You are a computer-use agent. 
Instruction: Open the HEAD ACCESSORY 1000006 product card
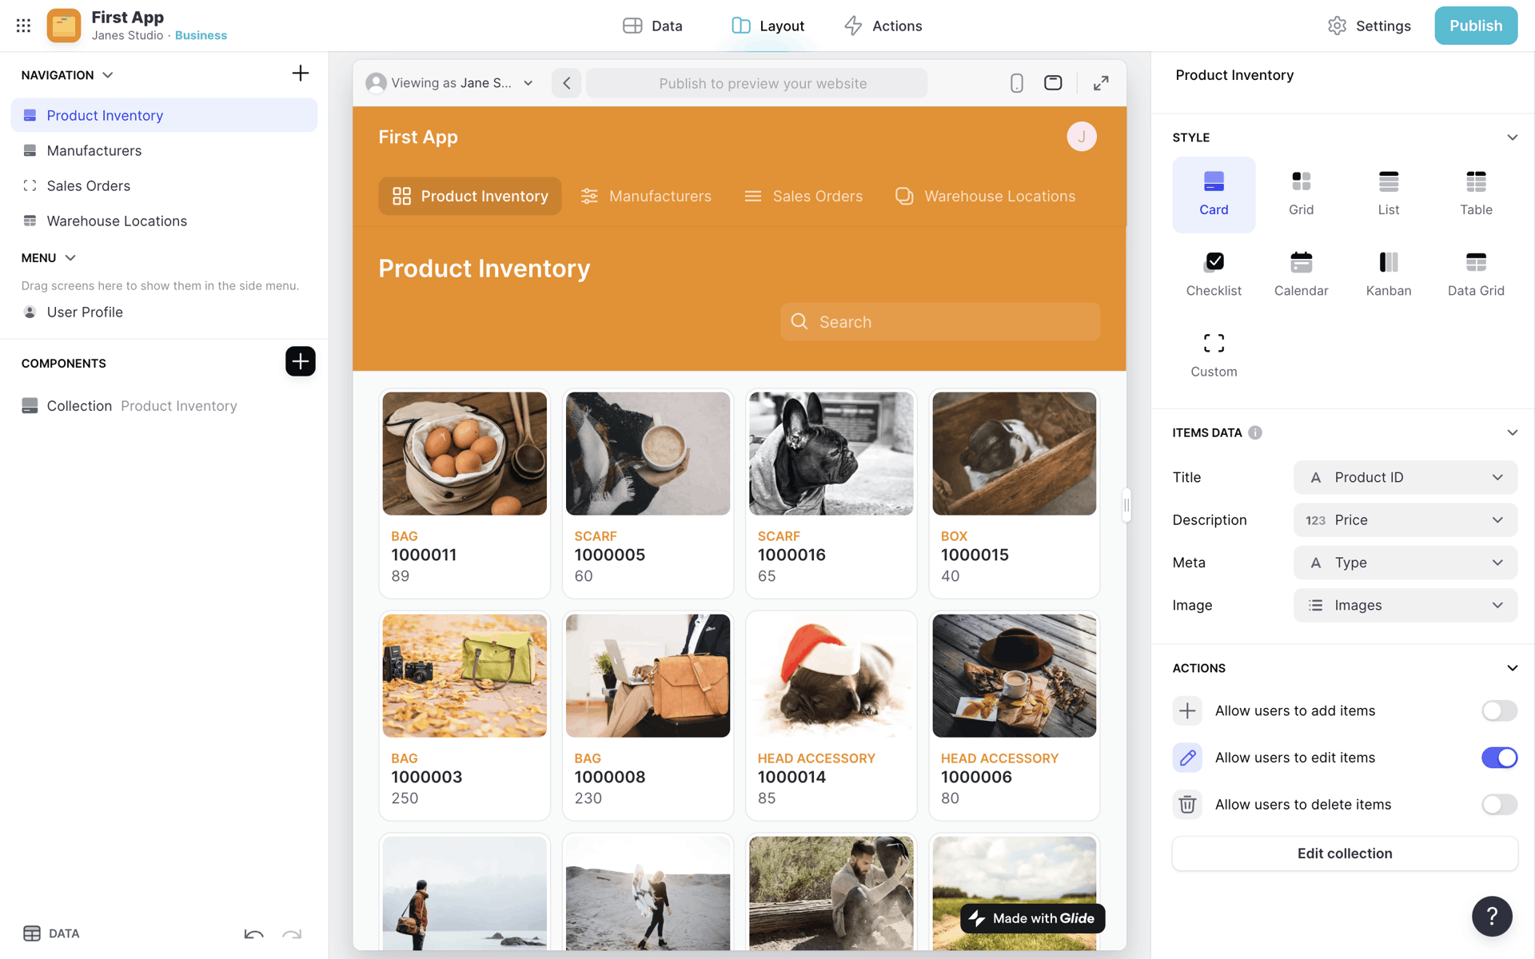coord(1014,715)
